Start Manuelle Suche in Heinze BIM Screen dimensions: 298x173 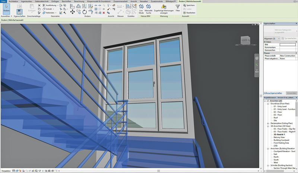[x=149, y=9]
